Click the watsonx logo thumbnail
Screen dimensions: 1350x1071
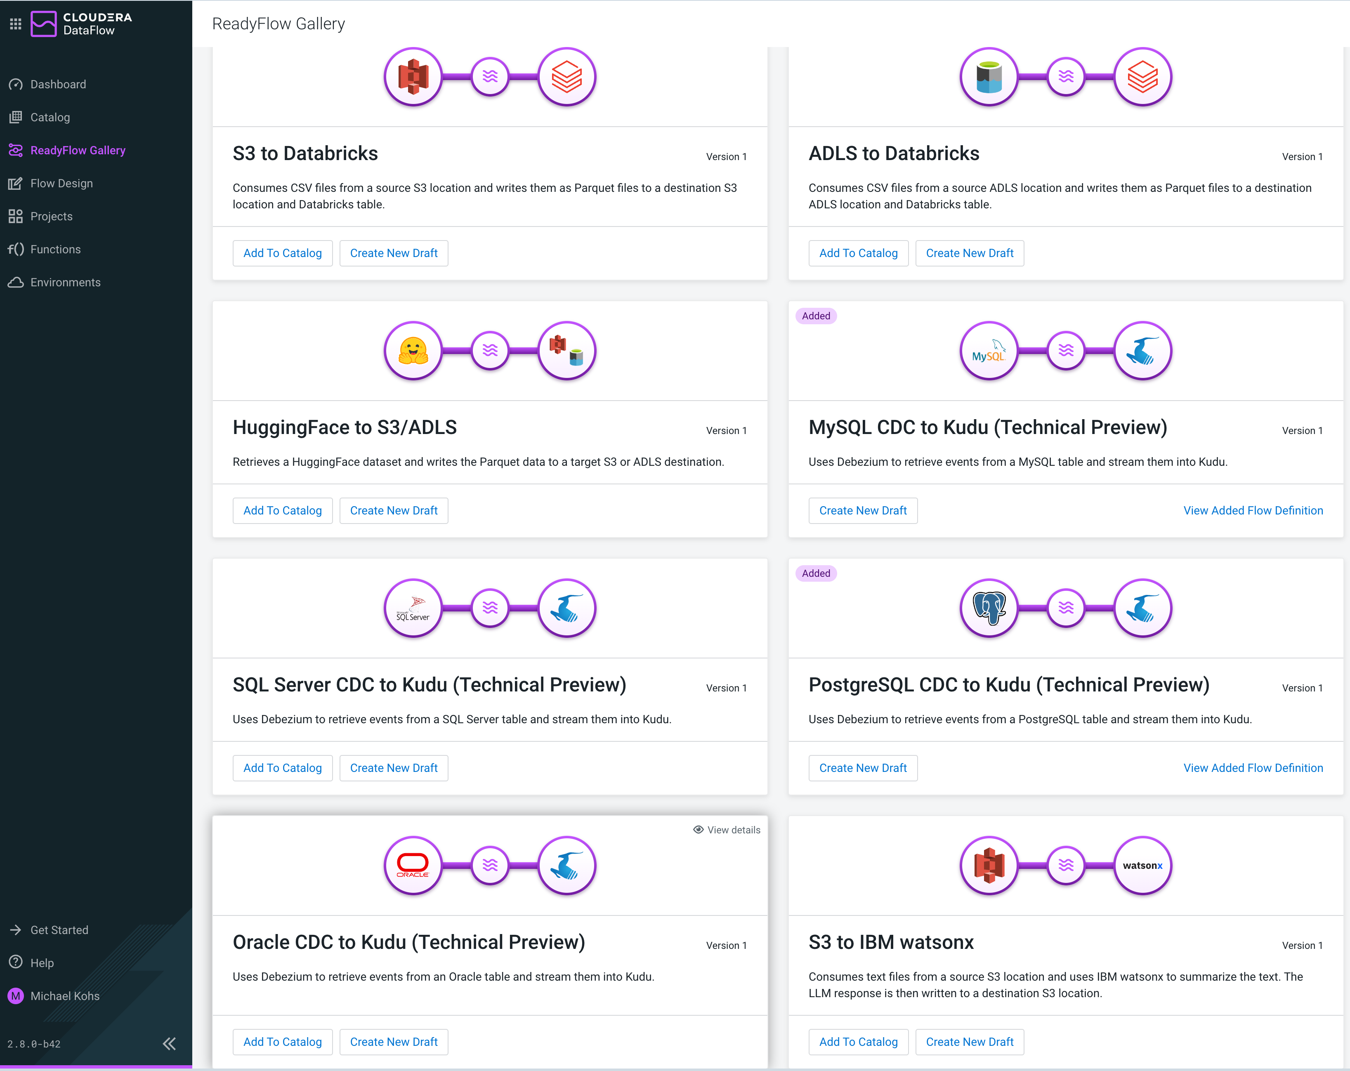[x=1142, y=865]
